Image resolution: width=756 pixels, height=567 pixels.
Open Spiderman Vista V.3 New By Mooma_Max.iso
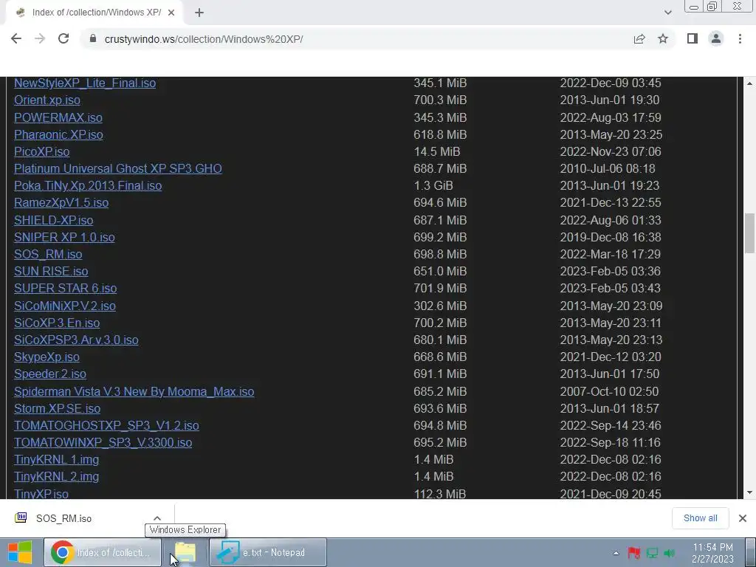134,391
